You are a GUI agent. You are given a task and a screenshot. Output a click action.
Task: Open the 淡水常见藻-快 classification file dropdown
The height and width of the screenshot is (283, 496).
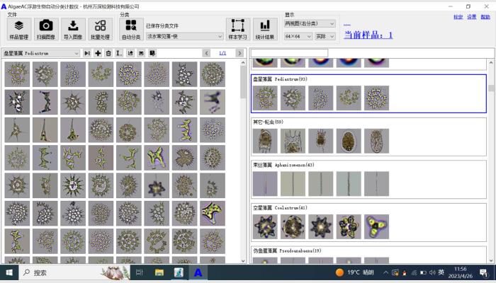220,36
